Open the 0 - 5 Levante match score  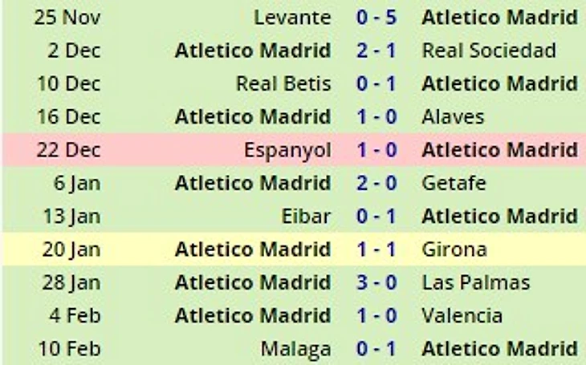tap(376, 17)
